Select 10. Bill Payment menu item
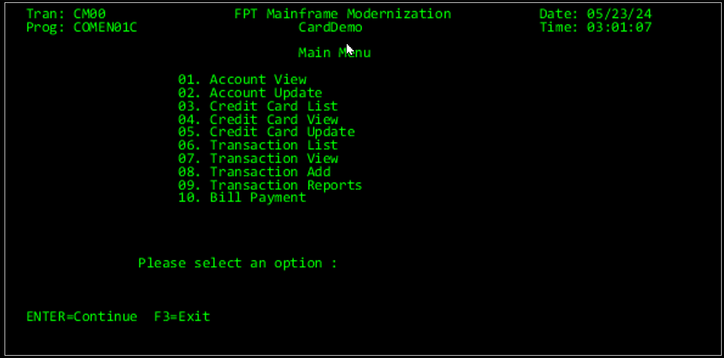The image size is (724, 358). (x=242, y=197)
